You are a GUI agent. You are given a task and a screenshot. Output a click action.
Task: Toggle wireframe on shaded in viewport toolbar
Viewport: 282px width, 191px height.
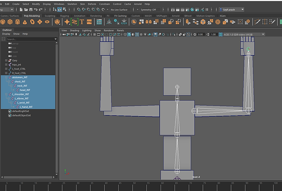pos(137,34)
